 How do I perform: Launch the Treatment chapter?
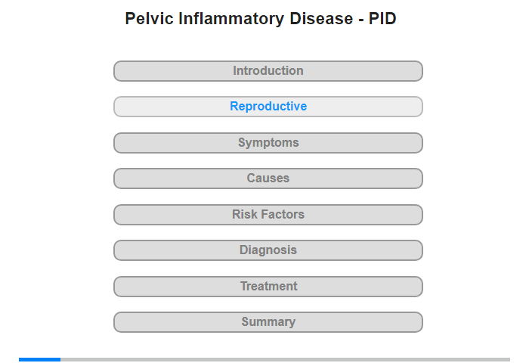268,287
